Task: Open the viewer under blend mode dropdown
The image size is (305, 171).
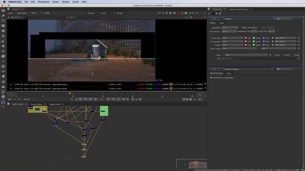Action: coord(106,13)
